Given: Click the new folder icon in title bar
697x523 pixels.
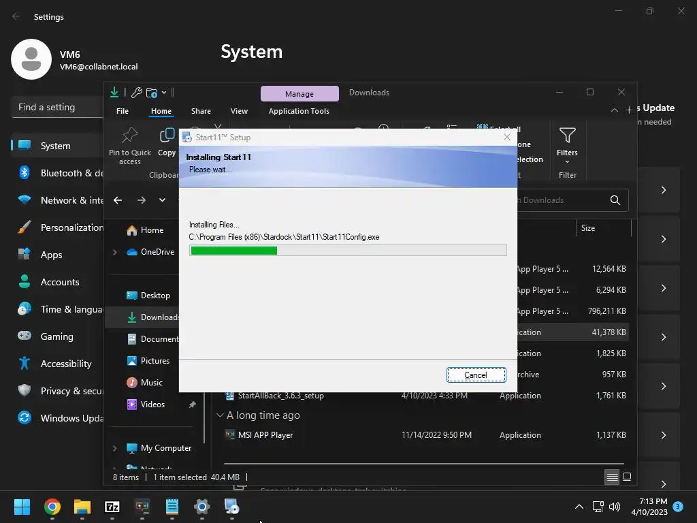Looking at the screenshot, I should click(x=152, y=93).
